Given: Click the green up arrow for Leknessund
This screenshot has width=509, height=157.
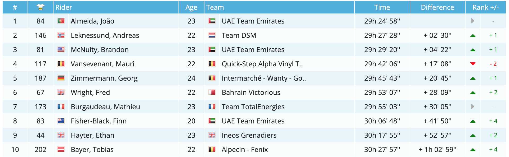Looking at the screenshot, I should coord(473,35).
